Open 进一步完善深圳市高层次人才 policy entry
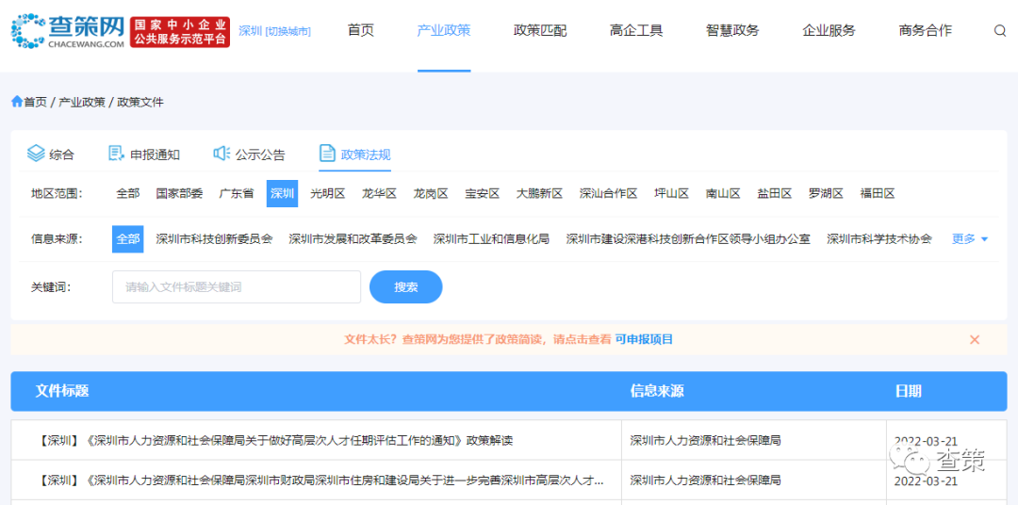This screenshot has height=505, width=1018. click(321, 481)
